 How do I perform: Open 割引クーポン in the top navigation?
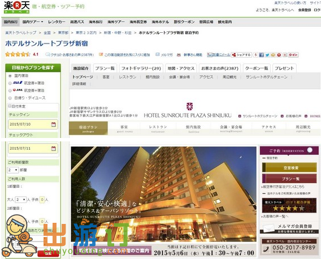coord(184,21)
